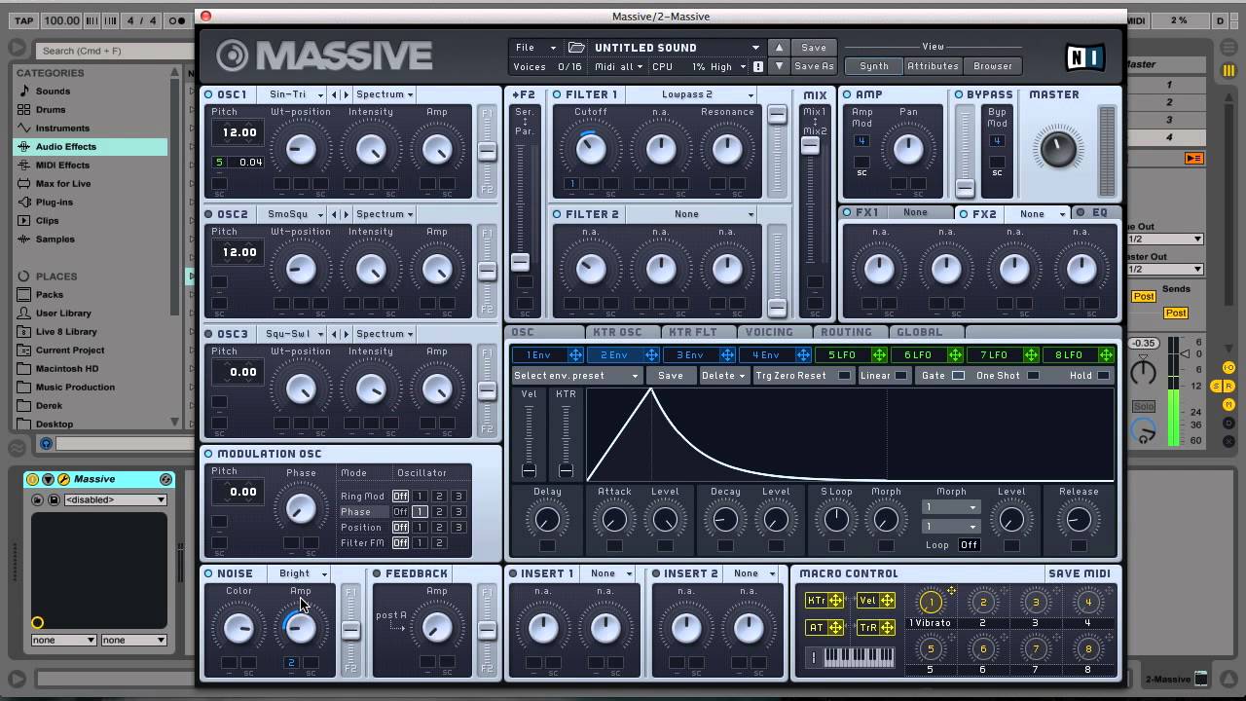Open the Filter 1 Lowpass 2 type dropdown
The height and width of the screenshot is (701, 1246).
(x=693, y=94)
